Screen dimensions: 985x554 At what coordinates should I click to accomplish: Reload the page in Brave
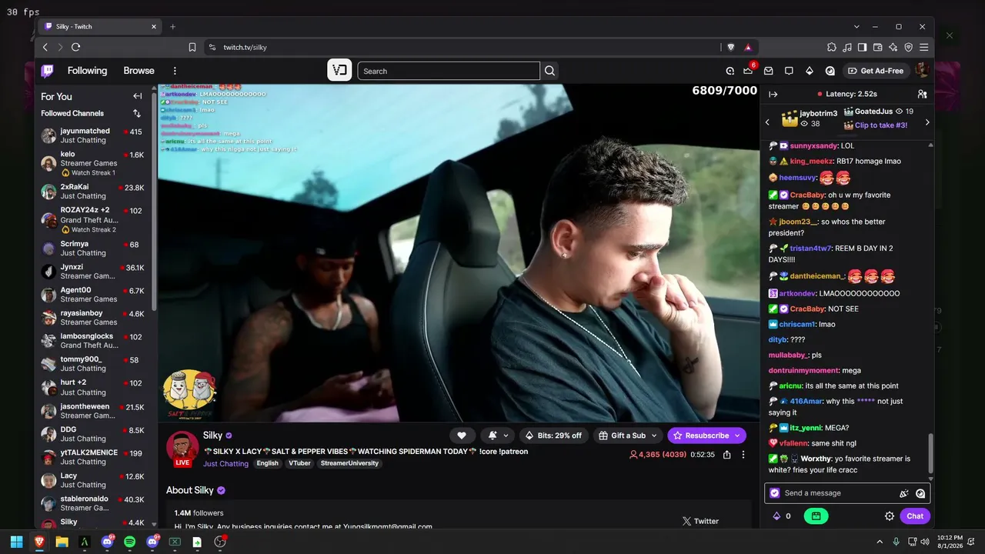(x=75, y=47)
